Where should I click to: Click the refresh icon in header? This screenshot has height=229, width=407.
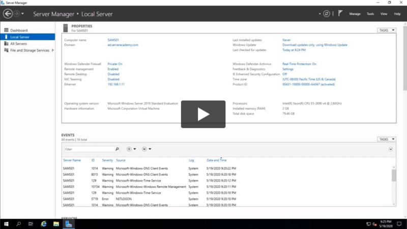coord(327,14)
